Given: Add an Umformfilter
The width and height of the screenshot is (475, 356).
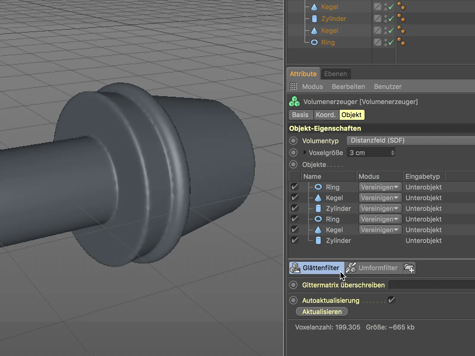Looking at the screenshot, I should [x=373, y=268].
